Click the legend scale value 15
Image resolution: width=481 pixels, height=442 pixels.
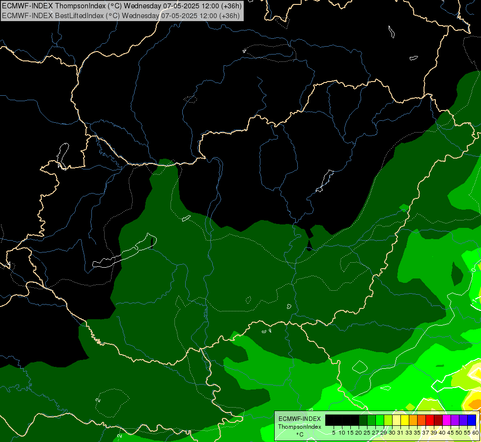pos(350,433)
